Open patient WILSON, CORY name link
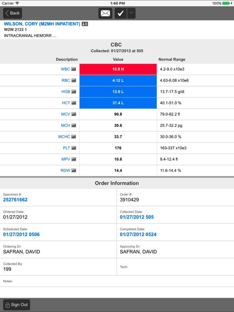This screenshot has width=234, height=312. pos(42,24)
